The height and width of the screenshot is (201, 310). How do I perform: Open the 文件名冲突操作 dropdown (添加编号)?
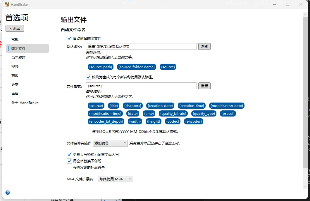(110, 143)
